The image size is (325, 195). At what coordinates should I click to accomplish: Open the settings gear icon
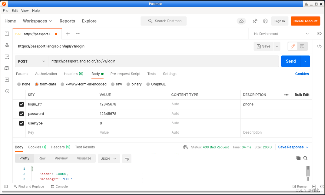point(265,21)
